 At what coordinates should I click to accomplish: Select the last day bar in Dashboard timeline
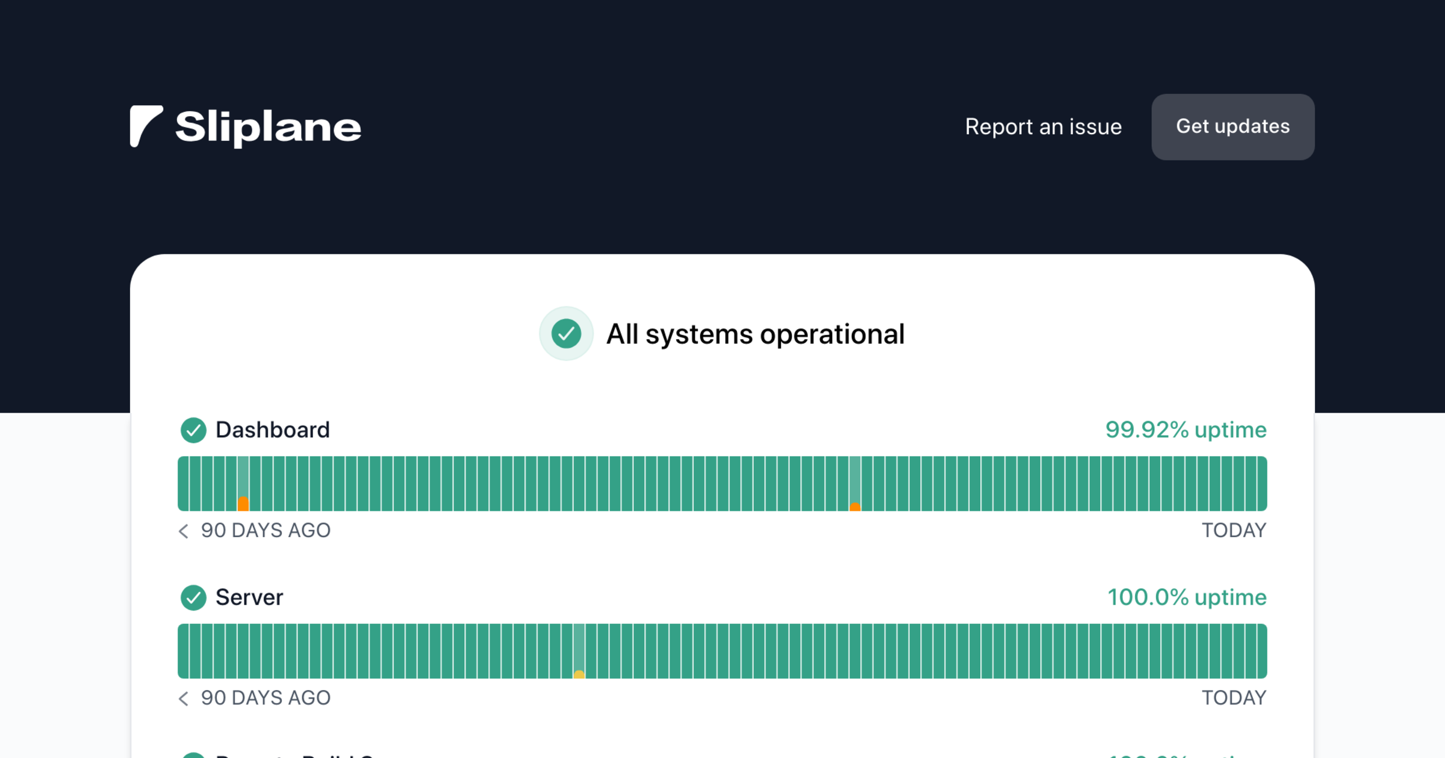tap(1261, 484)
